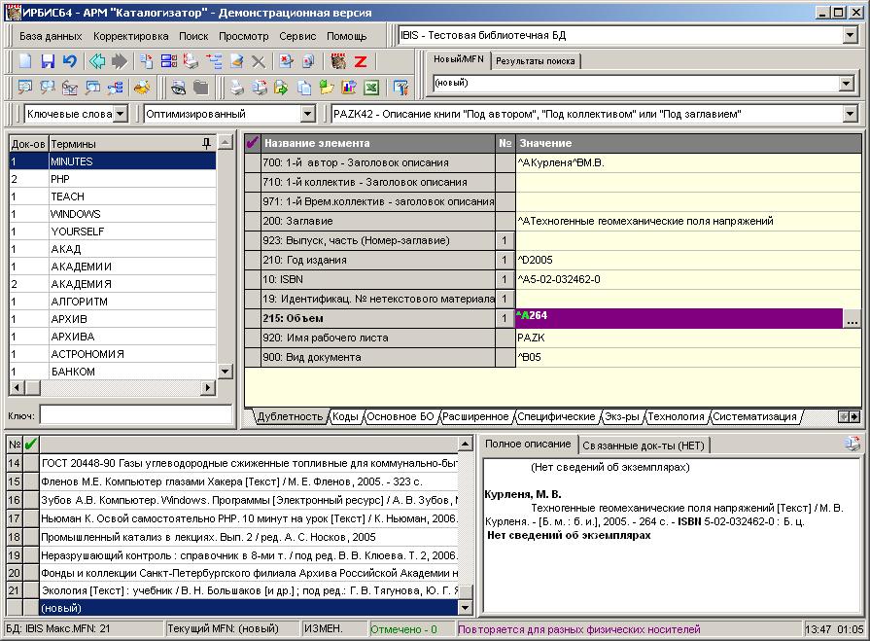The height and width of the screenshot is (641, 870).
Task: Click the new document icon in toolbar
Action: [x=25, y=61]
